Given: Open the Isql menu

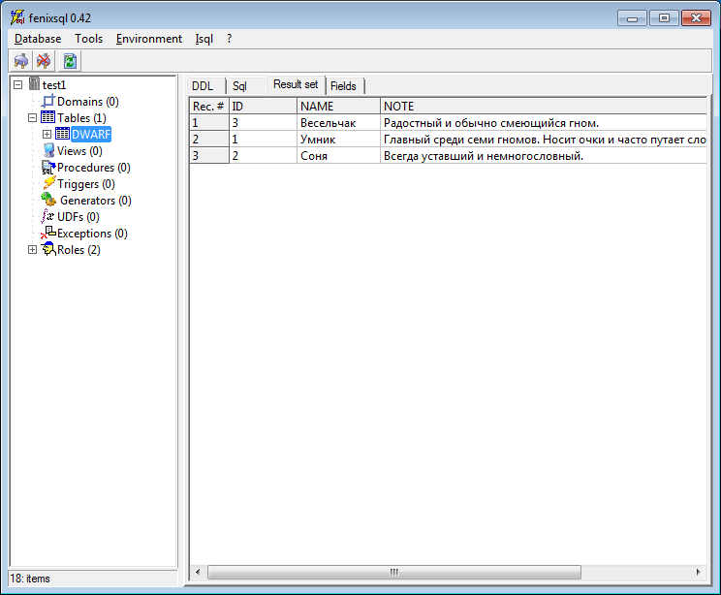Looking at the screenshot, I should click(x=204, y=39).
